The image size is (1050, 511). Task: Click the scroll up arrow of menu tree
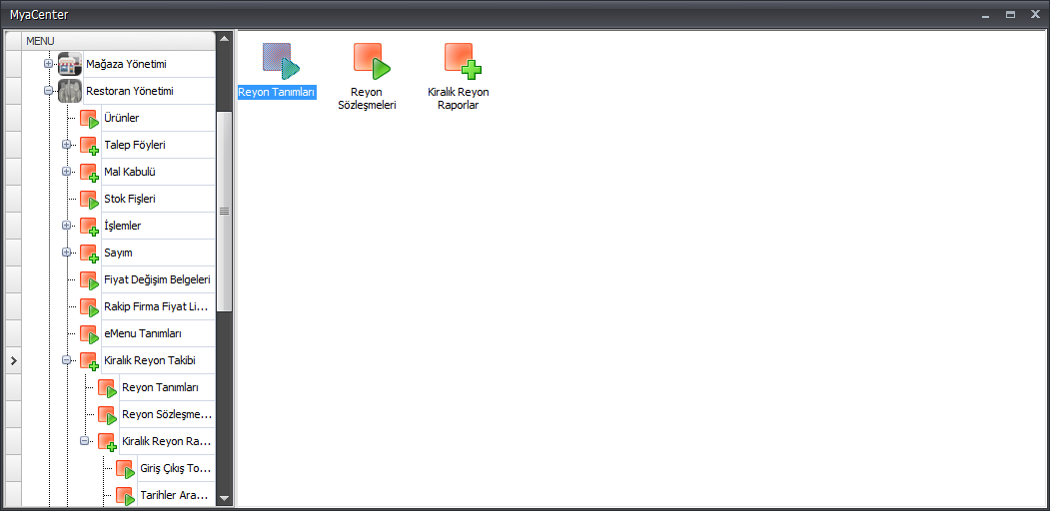tap(225, 39)
